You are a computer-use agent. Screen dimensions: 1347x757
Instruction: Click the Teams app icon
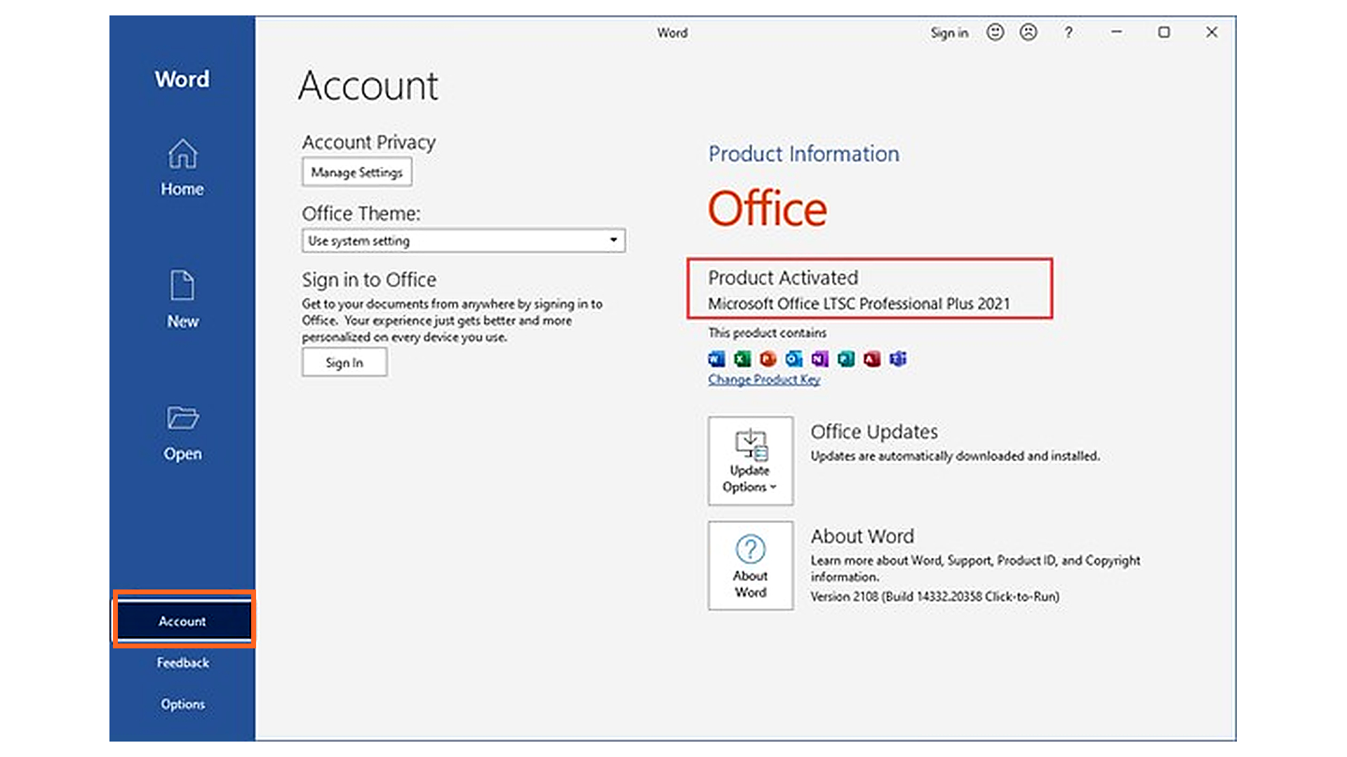click(898, 359)
